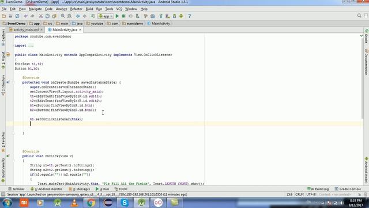369x208 pixels.
Task: Click the Debug app bug icon
Action: click(x=123, y=16)
